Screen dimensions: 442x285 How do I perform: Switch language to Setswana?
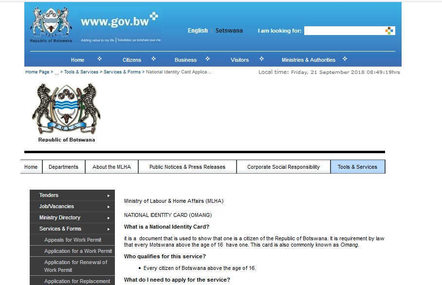[229, 31]
